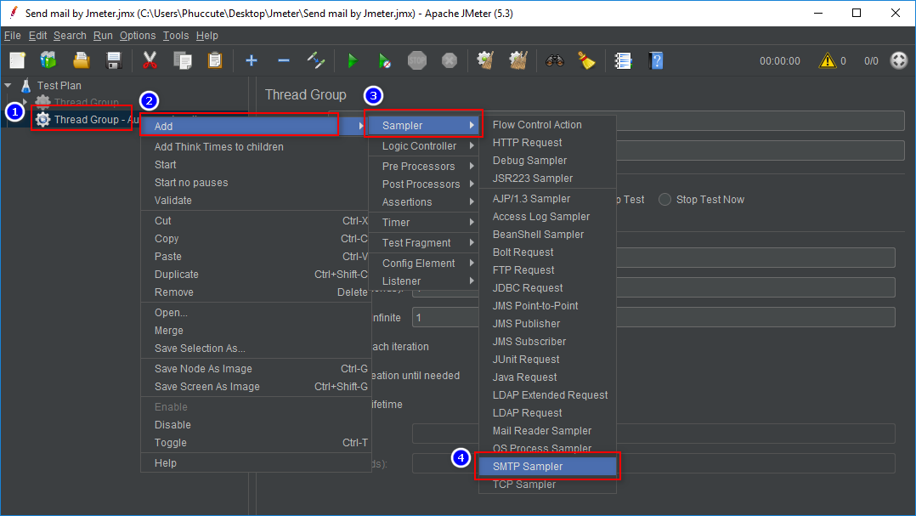This screenshot has width=916, height=516.
Task: Choose Disable in context menu
Action: pyautogui.click(x=256, y=425)
